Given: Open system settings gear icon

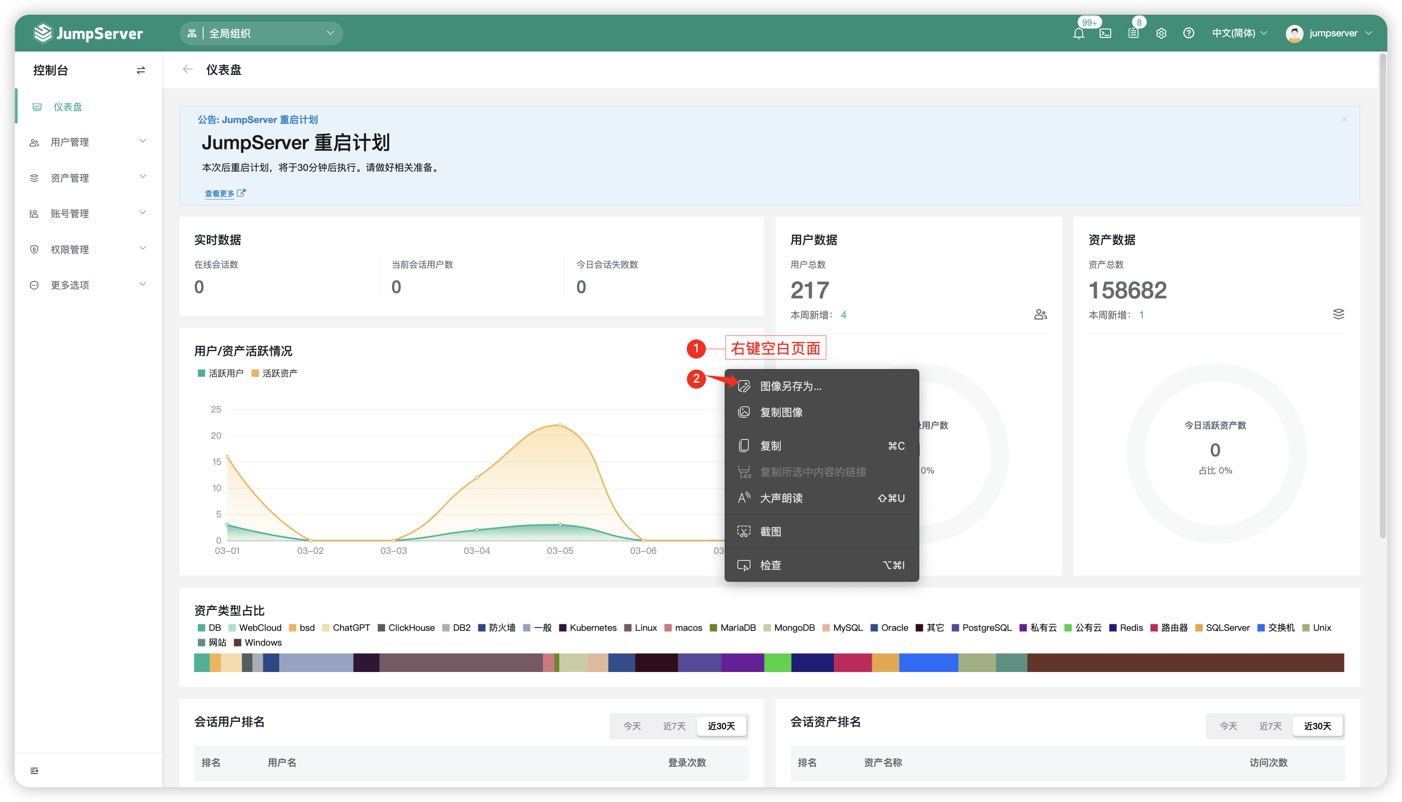Looking at the screenshot, I should (1161, 34).
